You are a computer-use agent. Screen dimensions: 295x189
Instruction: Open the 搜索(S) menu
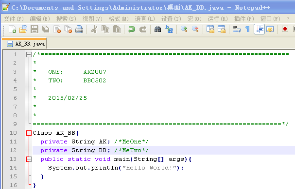click(66, 19)
